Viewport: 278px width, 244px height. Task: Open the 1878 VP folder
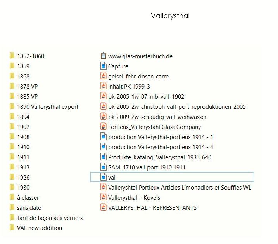(x=27, y=86)
